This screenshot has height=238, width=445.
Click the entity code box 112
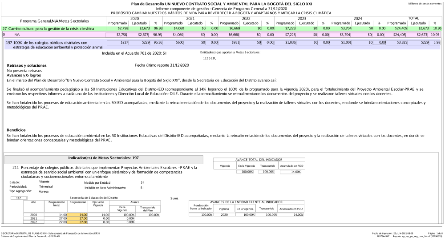click(x=18, y=198)
